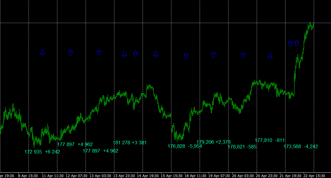Select the 179,206 +2,378 text label
Viewport: 331px width, 178px height.
tap(214, 142)
